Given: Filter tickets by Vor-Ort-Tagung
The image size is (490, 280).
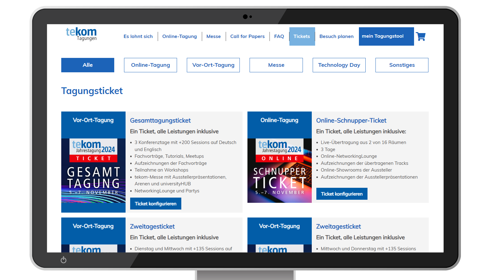Looking at the screenshot, I should (x=213, y=65).
